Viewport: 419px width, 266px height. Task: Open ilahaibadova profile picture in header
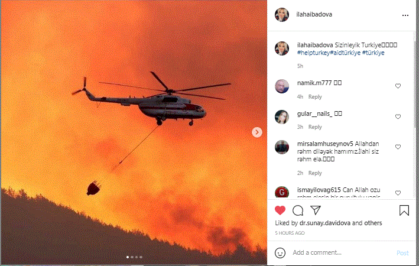(282, 14)
